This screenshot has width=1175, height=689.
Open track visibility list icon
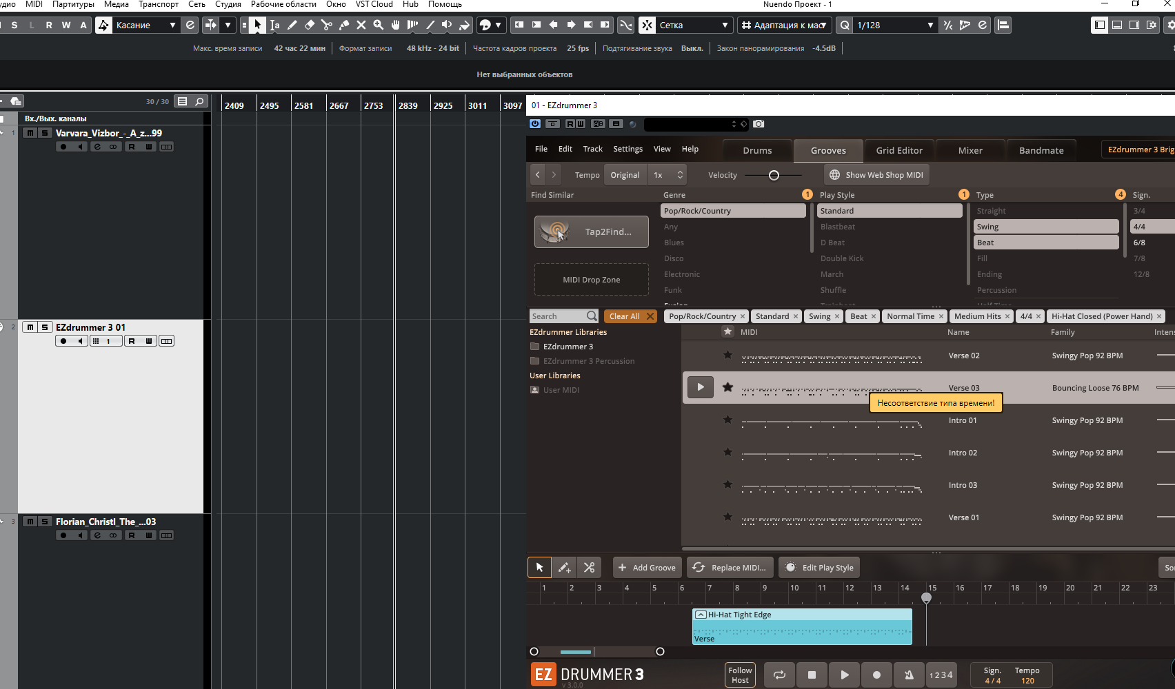(182, 101)
